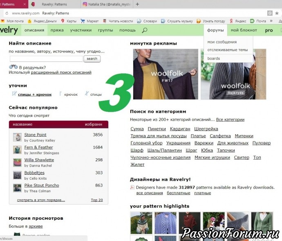Open the search magnifier in Ravelry navbar
282x241 pixels.
pos(144,30)
